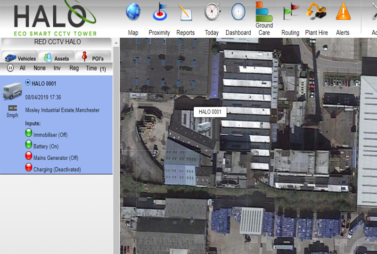Click the Routing menu label
The image size is (377, 254).
(290, 33)
